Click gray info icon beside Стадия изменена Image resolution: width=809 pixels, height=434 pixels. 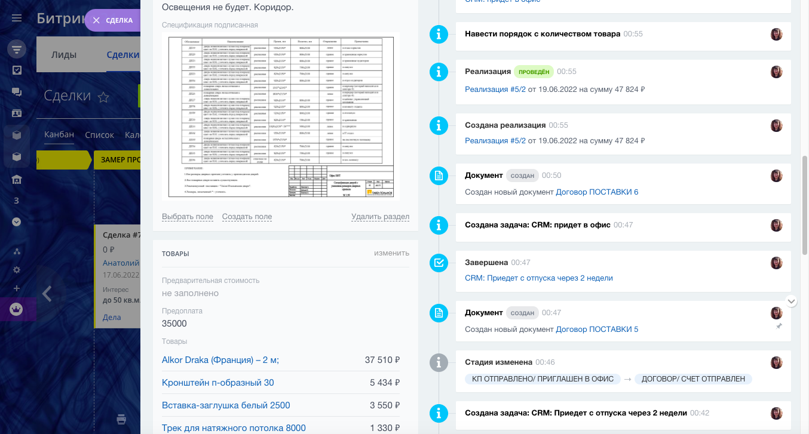(x=439, y=362)
